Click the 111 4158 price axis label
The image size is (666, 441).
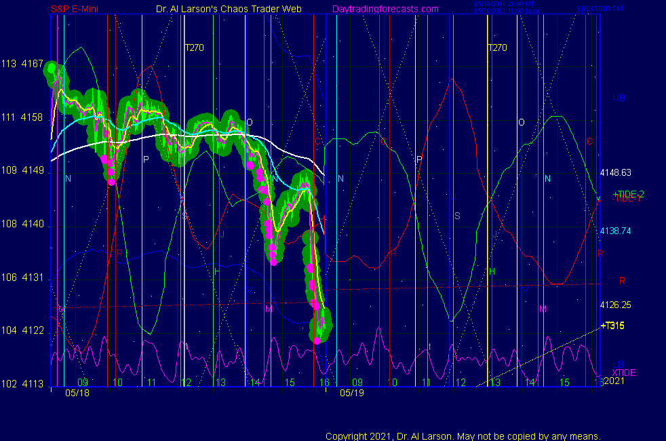[x=22, y=117]
